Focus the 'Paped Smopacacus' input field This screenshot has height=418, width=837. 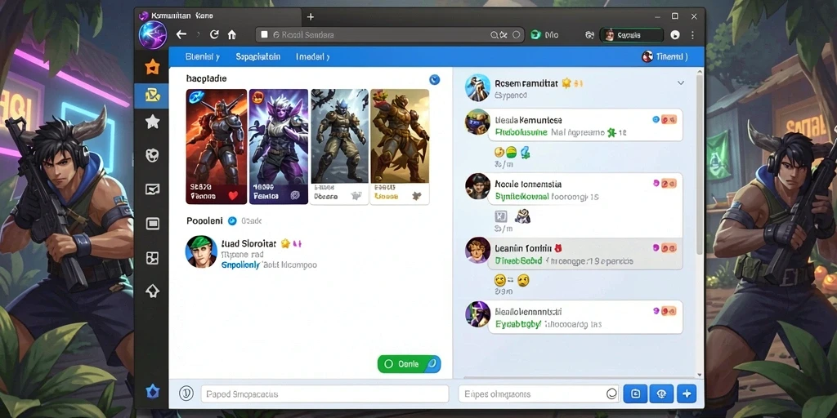(325, 394)
